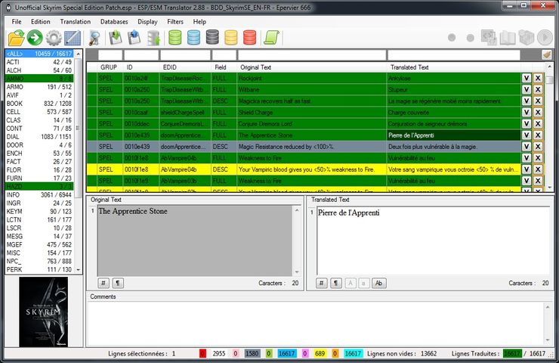Click the green arrow icon in toolbar
Image resolution: width=559 pixels, height=363 pixels.
tap(34, 38)
